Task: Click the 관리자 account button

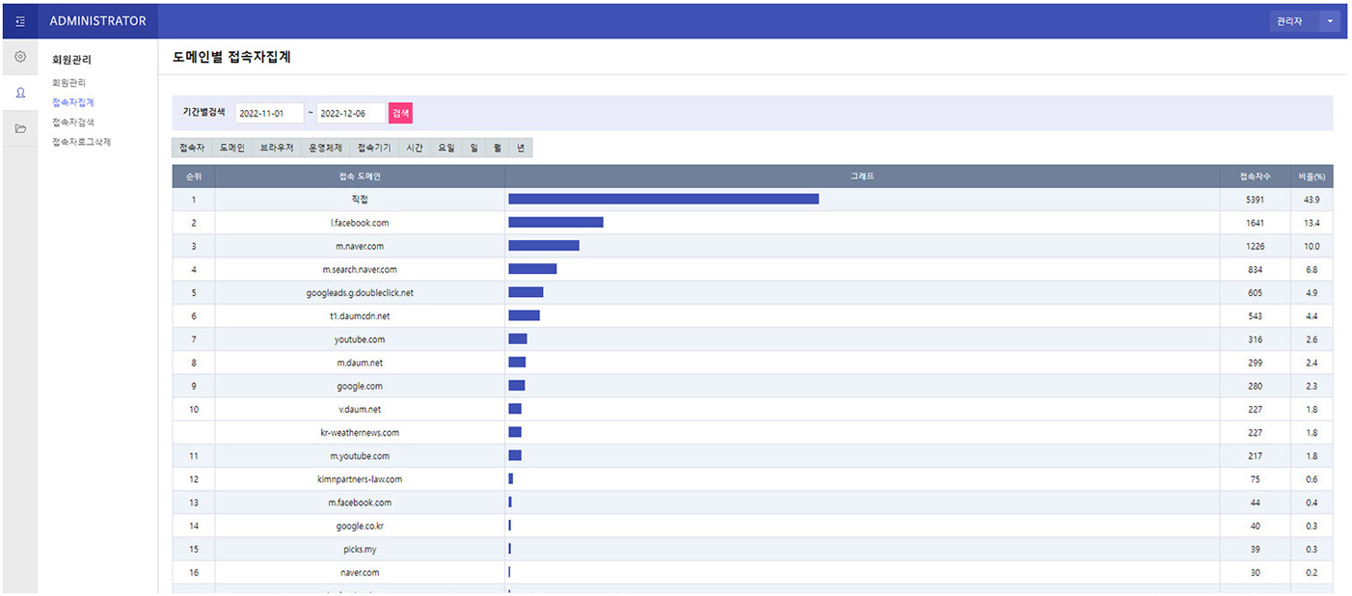Action: tap(1291, 21)
